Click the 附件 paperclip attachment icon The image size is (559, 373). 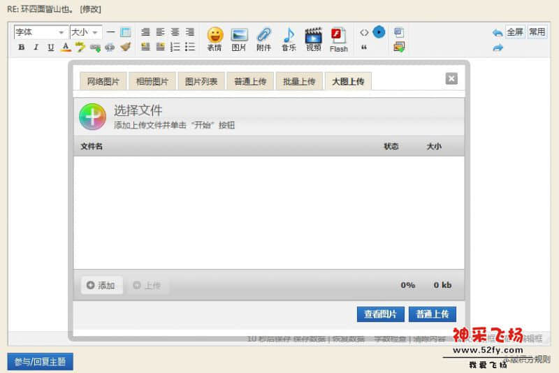tap(264, 39)
